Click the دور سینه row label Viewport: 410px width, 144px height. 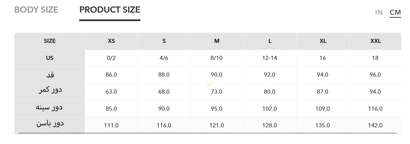[50, 108]
